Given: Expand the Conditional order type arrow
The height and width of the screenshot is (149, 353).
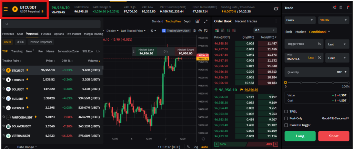Looking at the screenshot, I should (x=329, y=32).
